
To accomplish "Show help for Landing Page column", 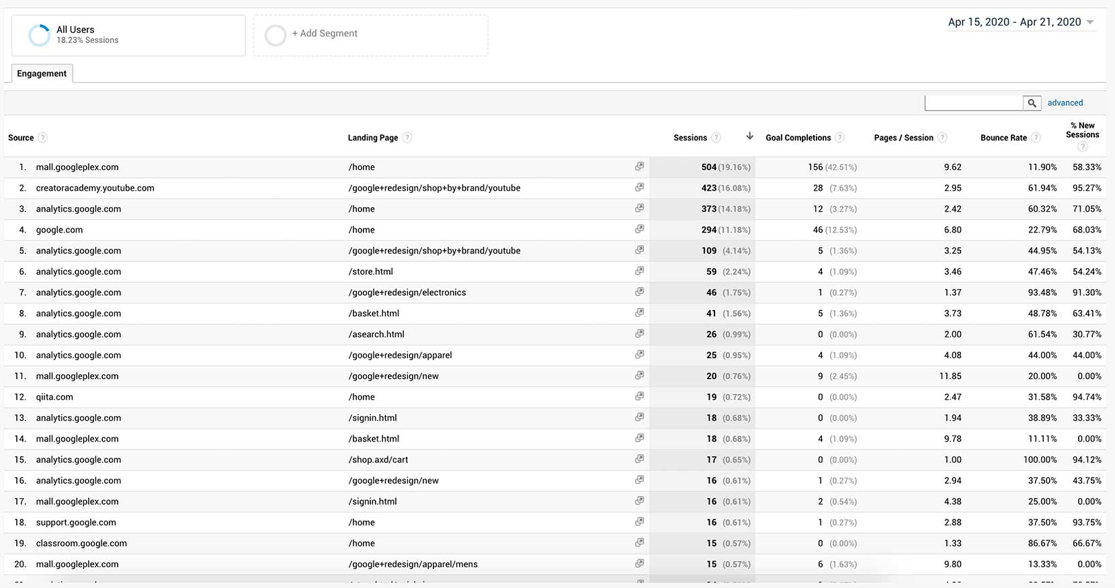I will click(407, 138).
